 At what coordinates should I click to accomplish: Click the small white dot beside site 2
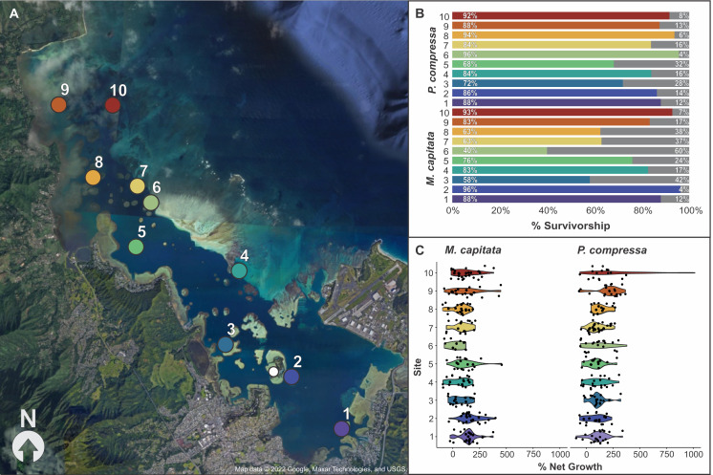(273, 372)
